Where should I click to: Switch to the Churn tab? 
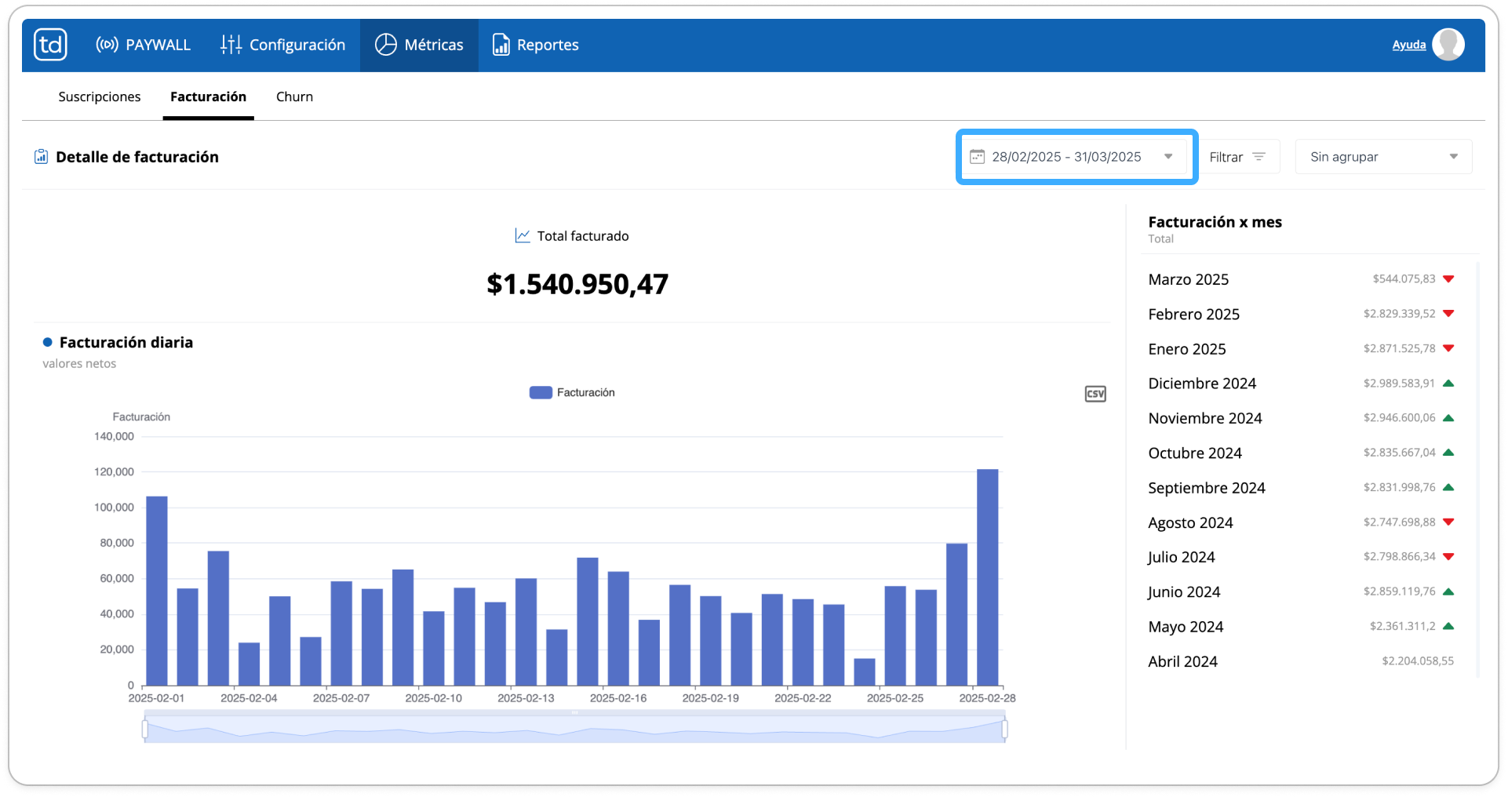click(x=294, y=96)
